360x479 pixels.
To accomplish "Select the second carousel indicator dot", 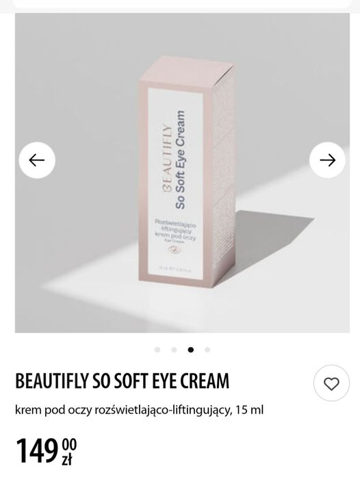I will coord(175,350).
